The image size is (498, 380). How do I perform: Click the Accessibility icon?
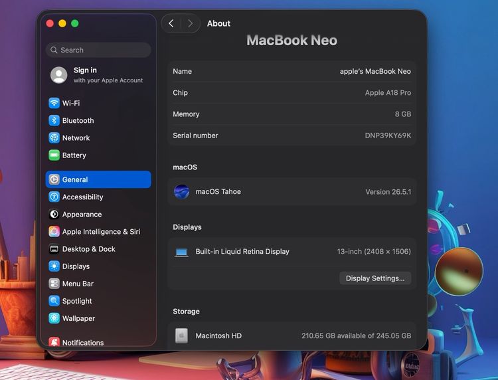click(x=54, y=197)
